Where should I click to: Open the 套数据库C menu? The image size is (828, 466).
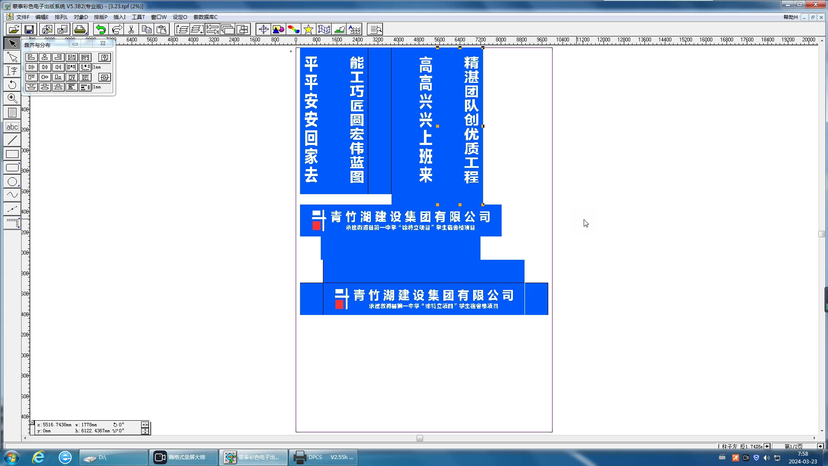[205, 17]
